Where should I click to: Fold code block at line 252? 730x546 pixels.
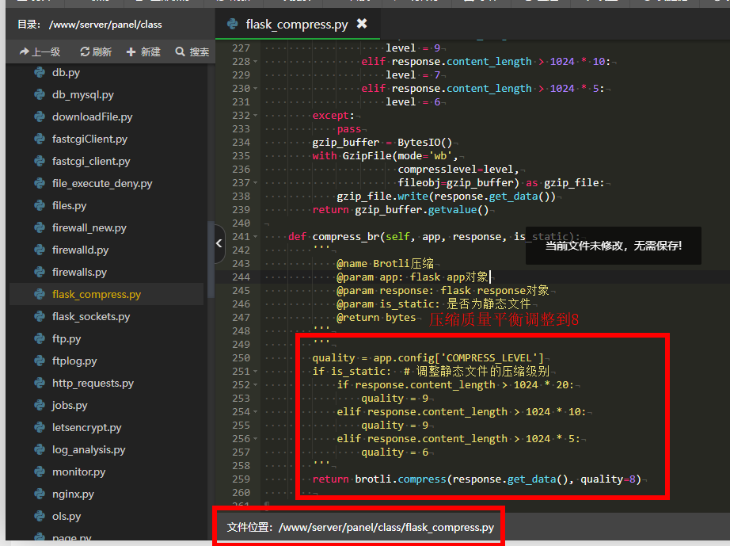pyautogui.click(x=255, y=385)
